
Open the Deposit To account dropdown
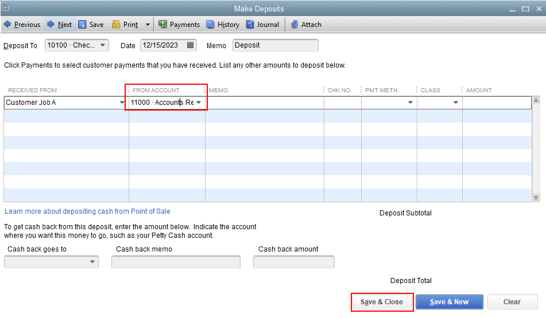pyautogui.click(x=103, y=45)
